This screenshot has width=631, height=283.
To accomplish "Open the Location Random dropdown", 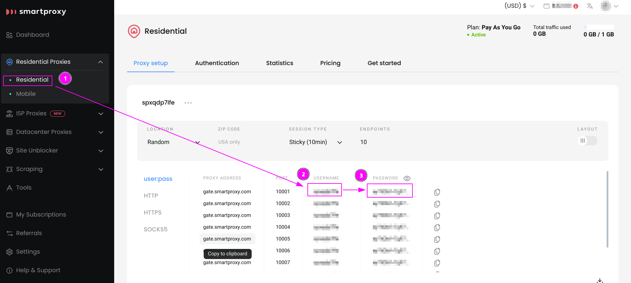I will pyautogui.click(x=174, y=142).
